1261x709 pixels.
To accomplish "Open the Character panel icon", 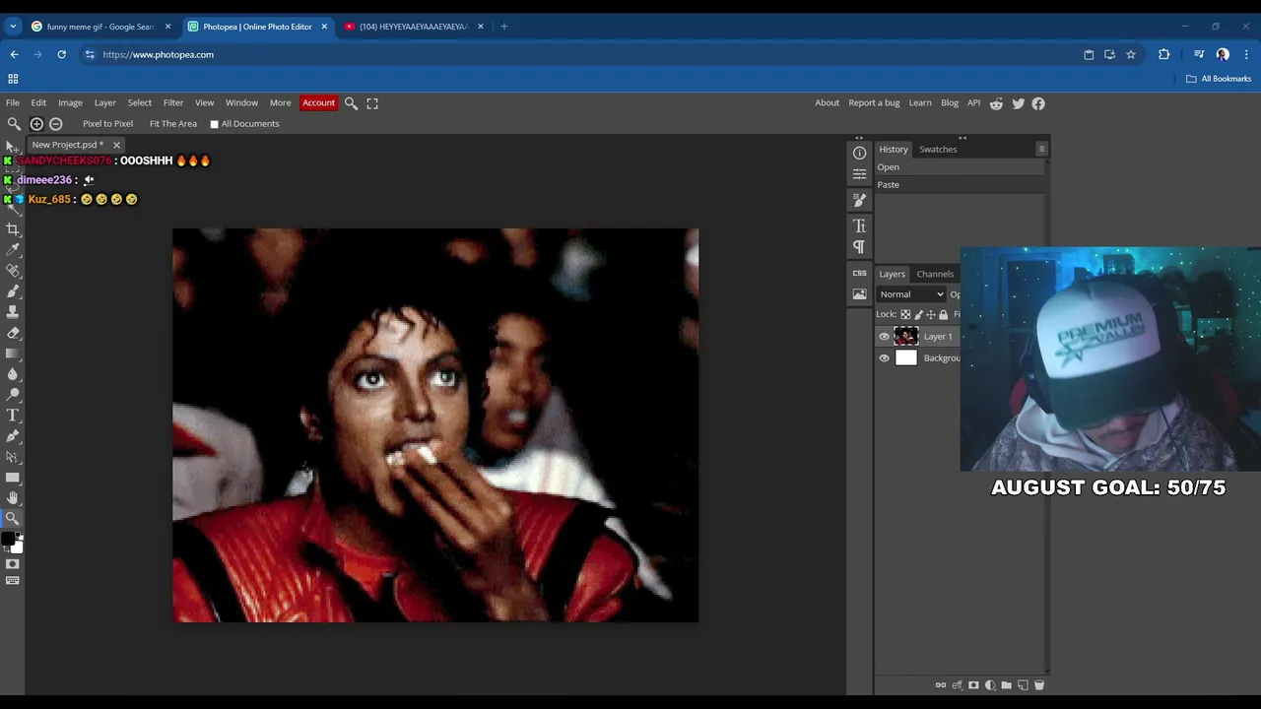I will pyautogui.click(x=859, y=226).
